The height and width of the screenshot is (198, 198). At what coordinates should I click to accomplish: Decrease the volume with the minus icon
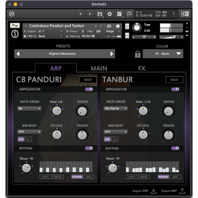161,37
